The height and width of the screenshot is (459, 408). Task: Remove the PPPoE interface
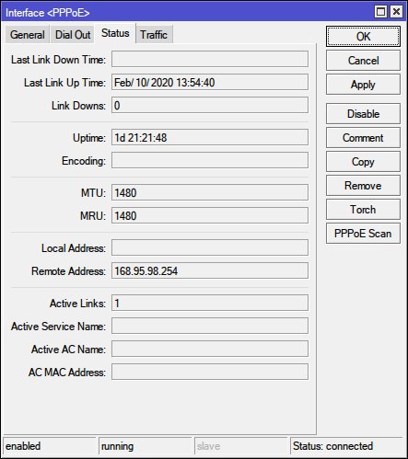coord(363,186)
